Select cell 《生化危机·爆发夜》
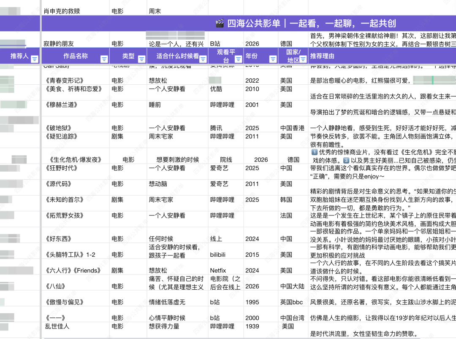 (x=75, y=156)
